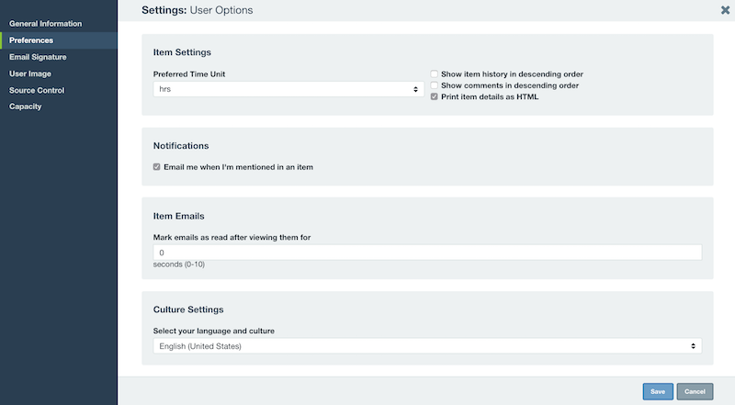Go to Email Signature settings
Screen dimensions: 735x405
coord(38,57)
